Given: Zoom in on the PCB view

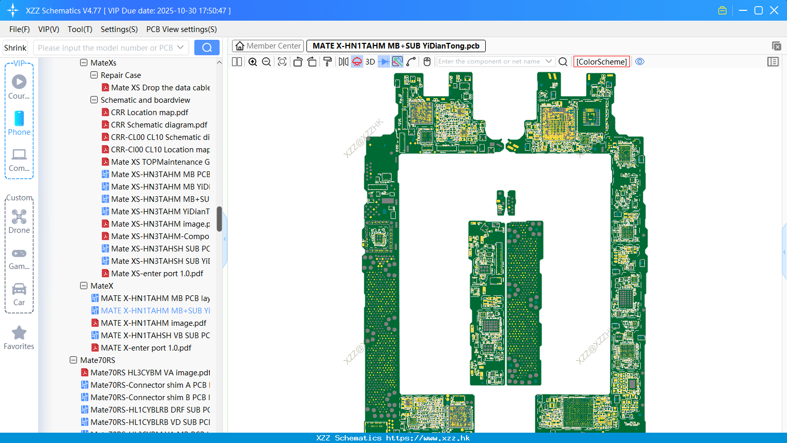Looking at the screenshot, I should [x=253, y=62].
